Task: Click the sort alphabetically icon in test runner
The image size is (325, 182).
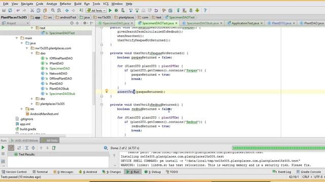Action: [19, 148]
